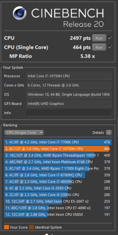Select ranking row AMD Ryzen Threadripper 1950X
Screen dimensions: 118x235
(58, 155)
